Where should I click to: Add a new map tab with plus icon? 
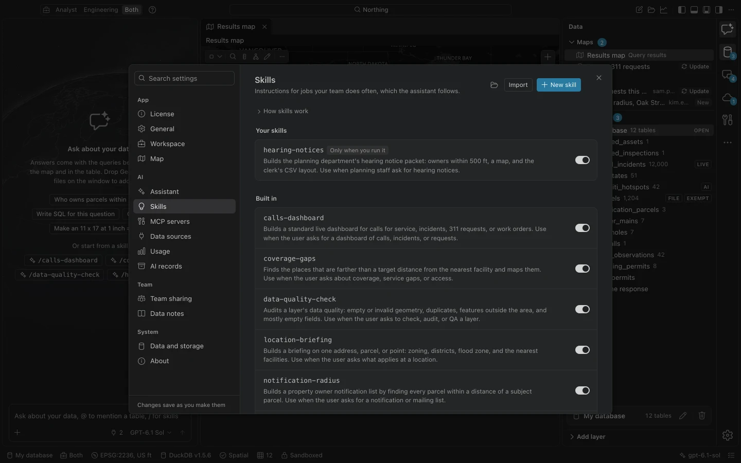(x=548, y=57)
